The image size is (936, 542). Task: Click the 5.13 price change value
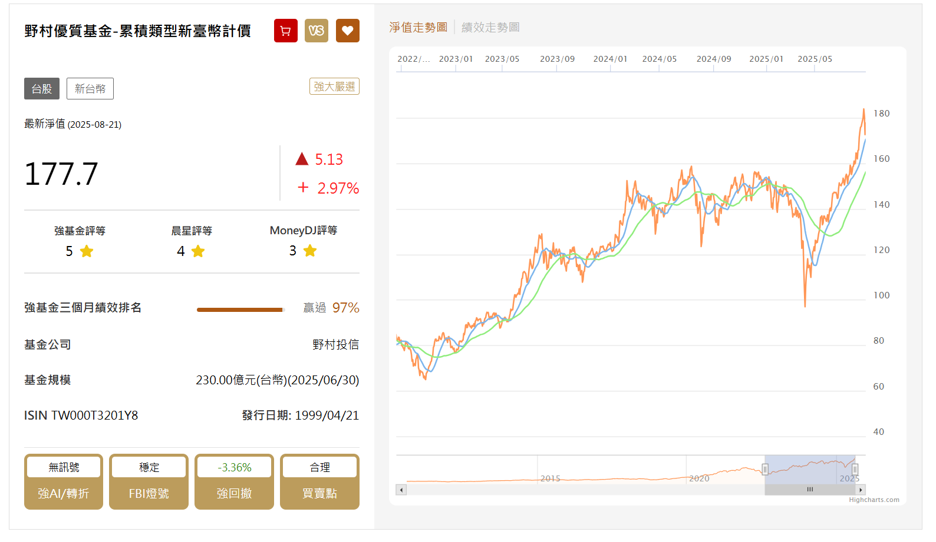(x=329, y=159)
